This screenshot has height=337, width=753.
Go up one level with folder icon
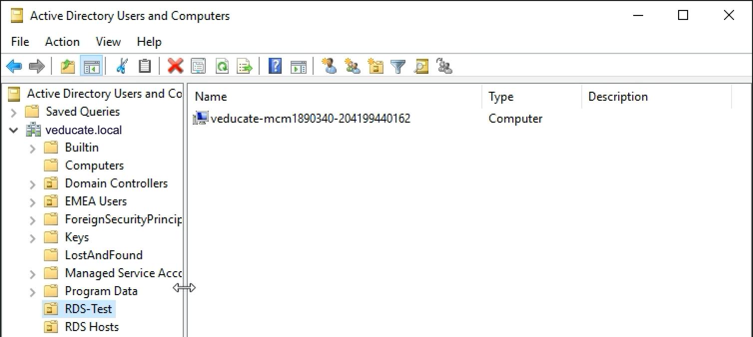tap(67, 66)
